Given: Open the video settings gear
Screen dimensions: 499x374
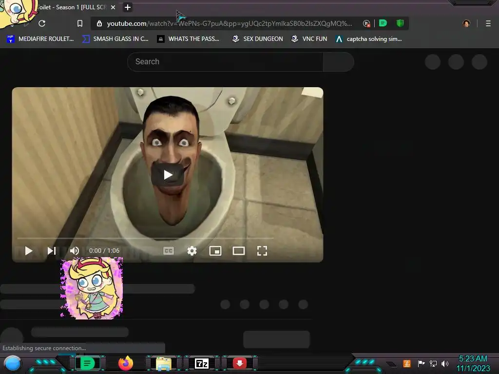Looking at the screenshot, I should point(192,251).
